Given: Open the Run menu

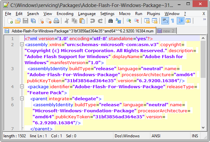Looking at the screenshot, I should coord(139,14).
